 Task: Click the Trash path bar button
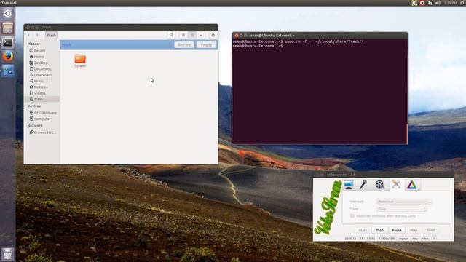[x=51, y=36]
